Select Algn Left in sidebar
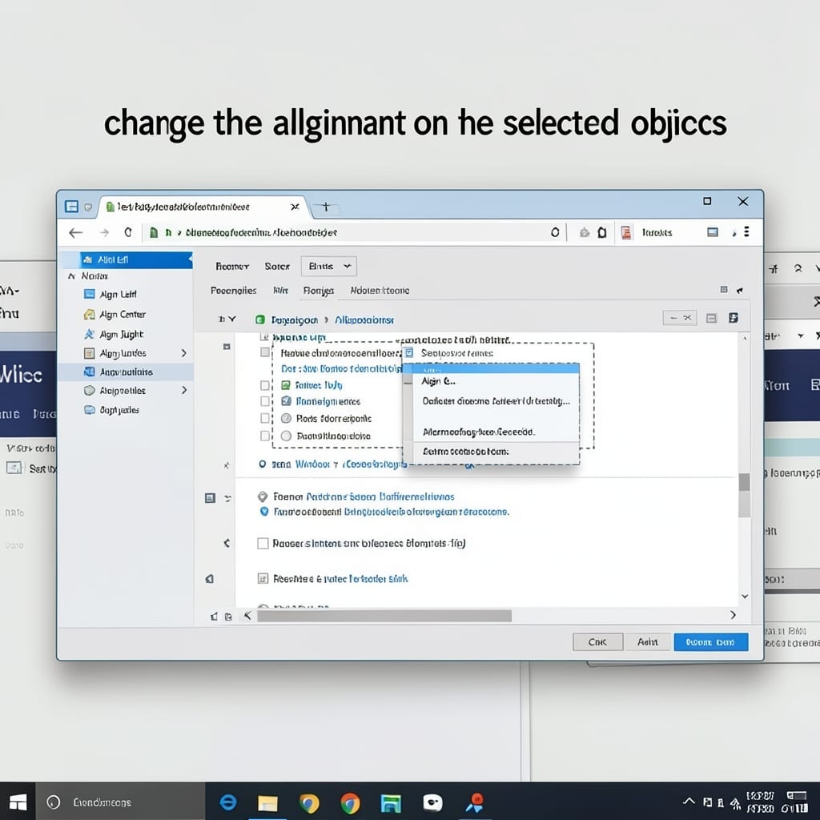 [119, 295]
